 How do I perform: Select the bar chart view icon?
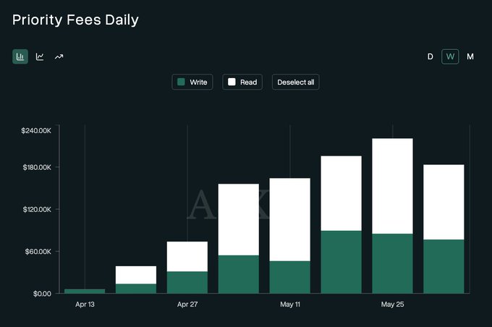tap(20, 56)
